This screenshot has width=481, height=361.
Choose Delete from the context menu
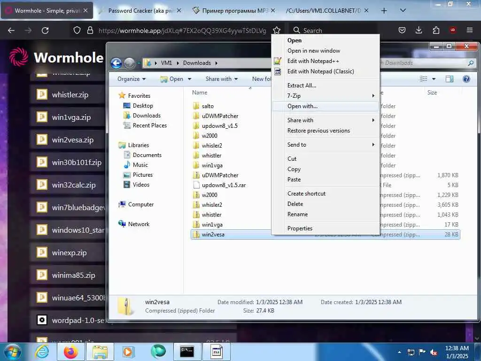click(x=325, y=204)
